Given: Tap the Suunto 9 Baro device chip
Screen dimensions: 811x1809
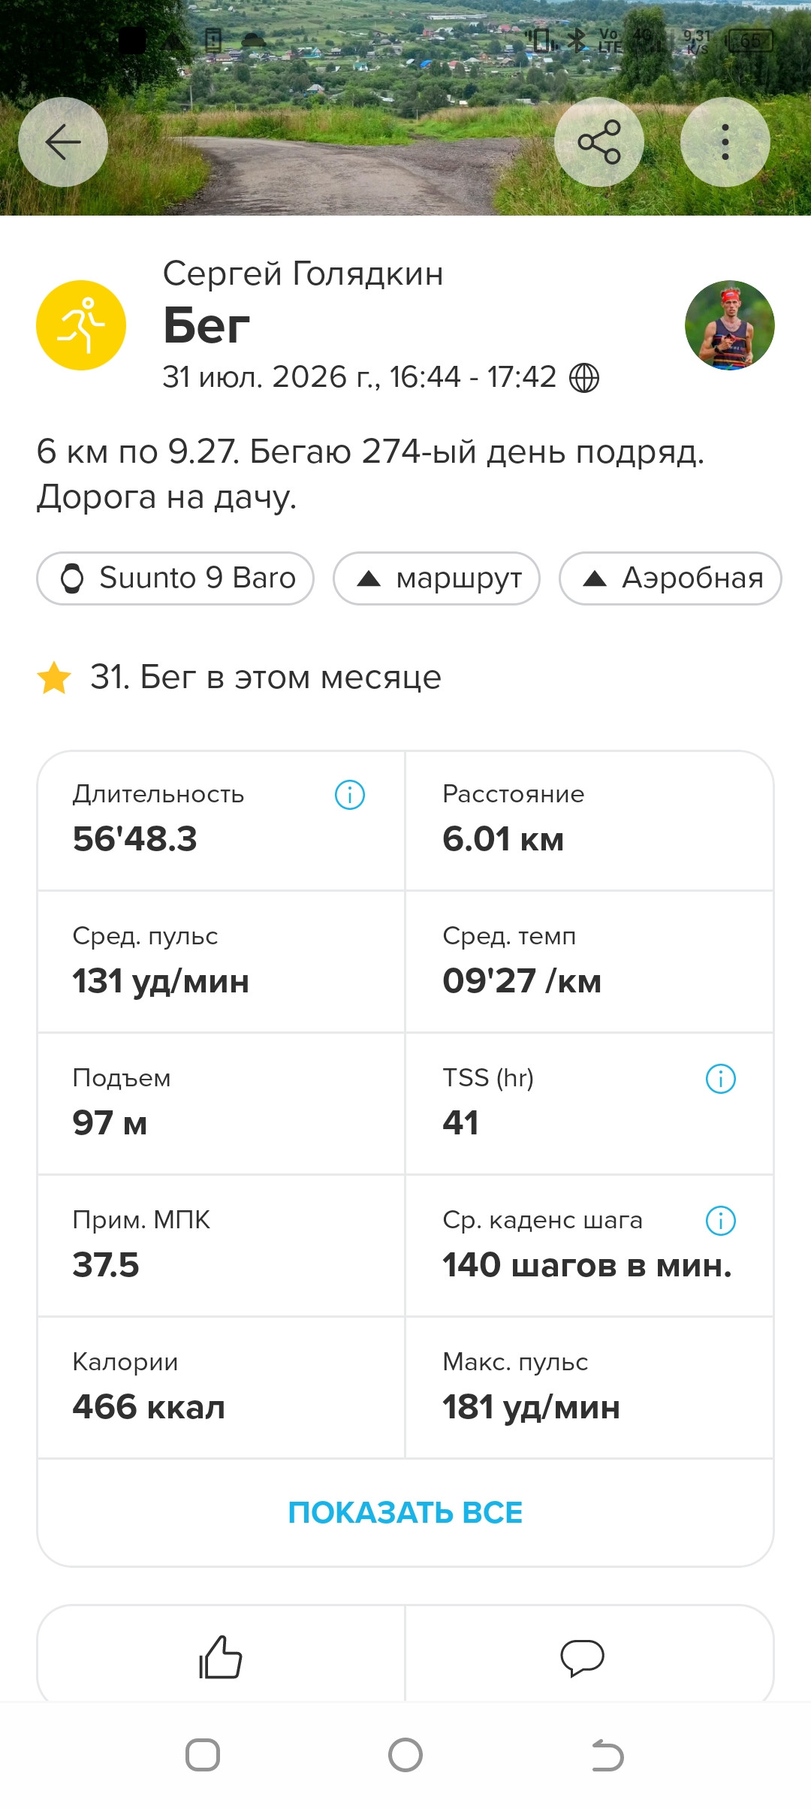Looking at the screenshot, I should 175,578.
